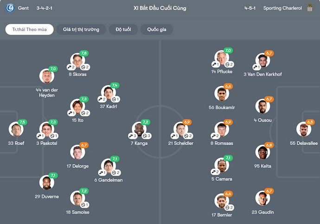Open the Sporting Charleroi team link
Viewport: 320px width, 224px height.
[282, 8]
